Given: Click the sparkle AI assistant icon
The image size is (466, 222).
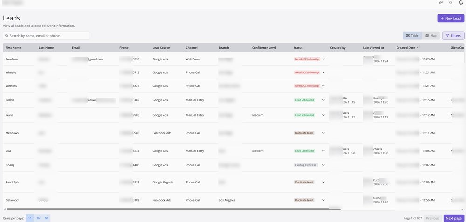Looking at the screenshot, I should (x=441, y=3).
